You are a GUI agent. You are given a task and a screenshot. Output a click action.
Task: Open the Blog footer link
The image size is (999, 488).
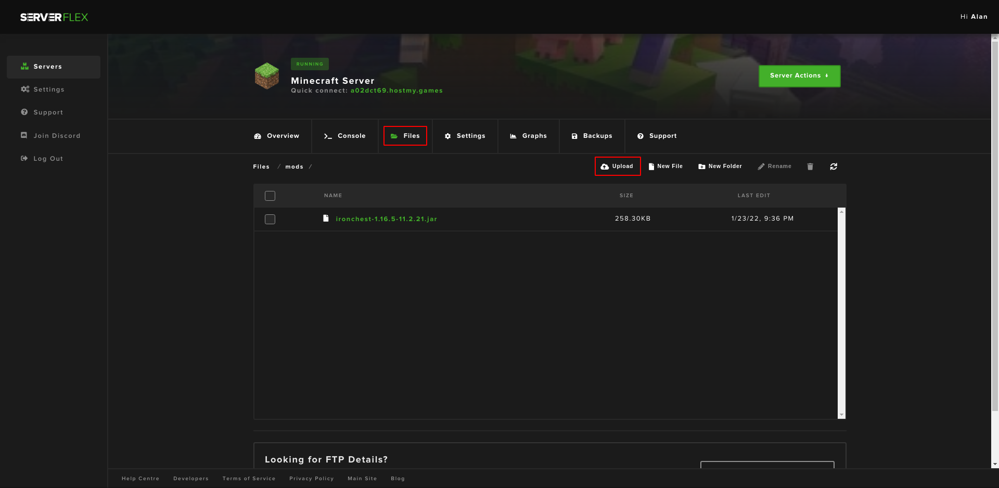point(398,479)
